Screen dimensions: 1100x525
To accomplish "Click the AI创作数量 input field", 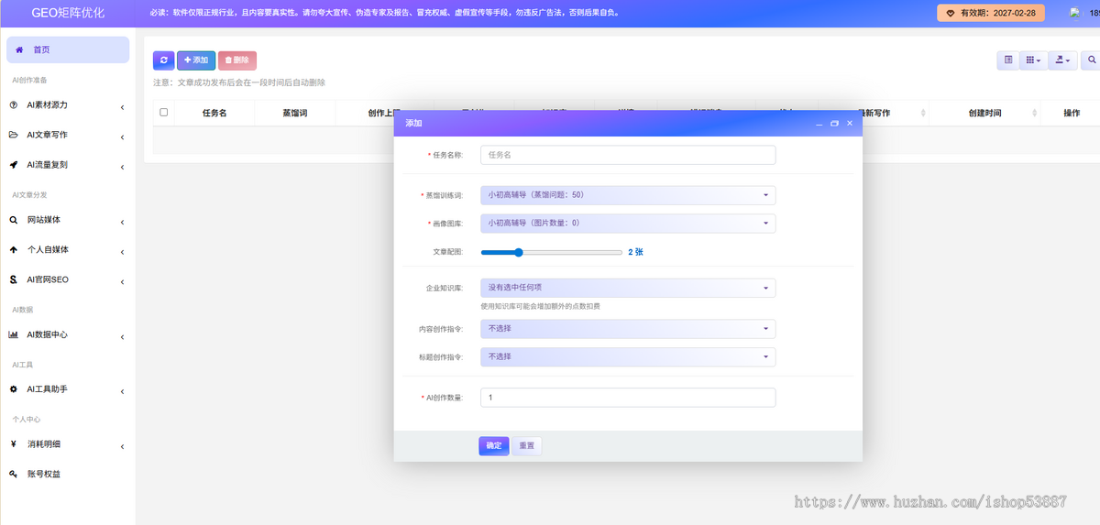I will (x=628, y=398).
